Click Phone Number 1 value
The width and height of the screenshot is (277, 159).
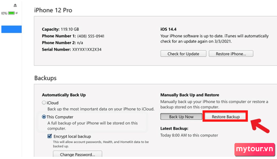coord(91,36)
